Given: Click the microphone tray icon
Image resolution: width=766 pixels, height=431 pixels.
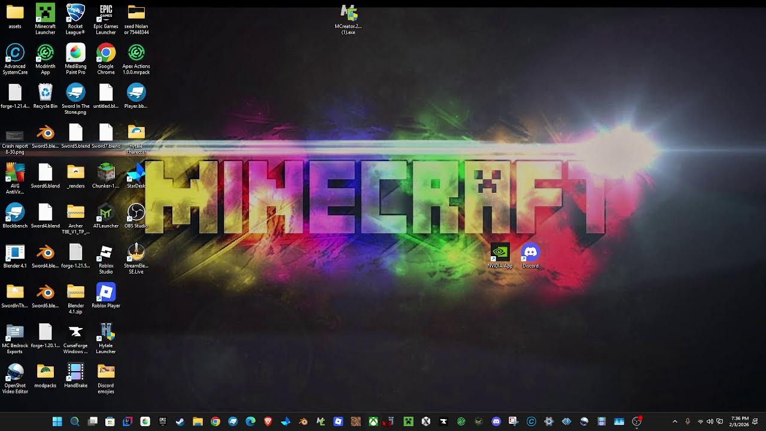Looking at the screenshot, I should 688,421.
